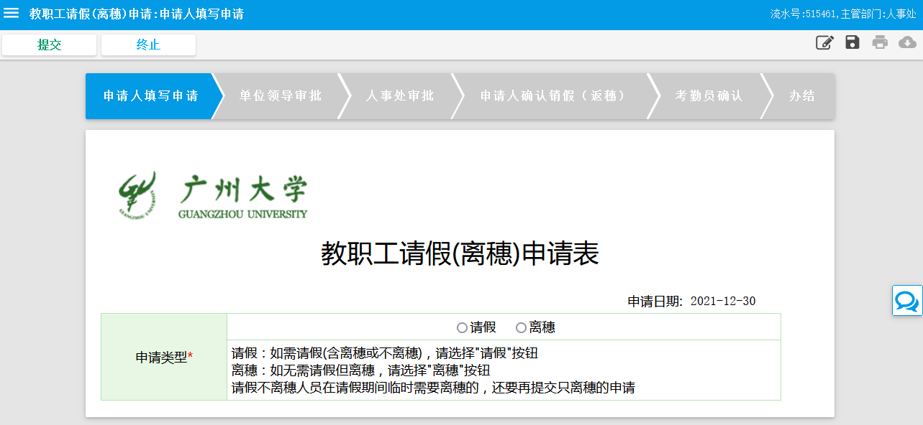Click the Guangzhou University logo
This screenshot has height=425, width=923.
213,195
